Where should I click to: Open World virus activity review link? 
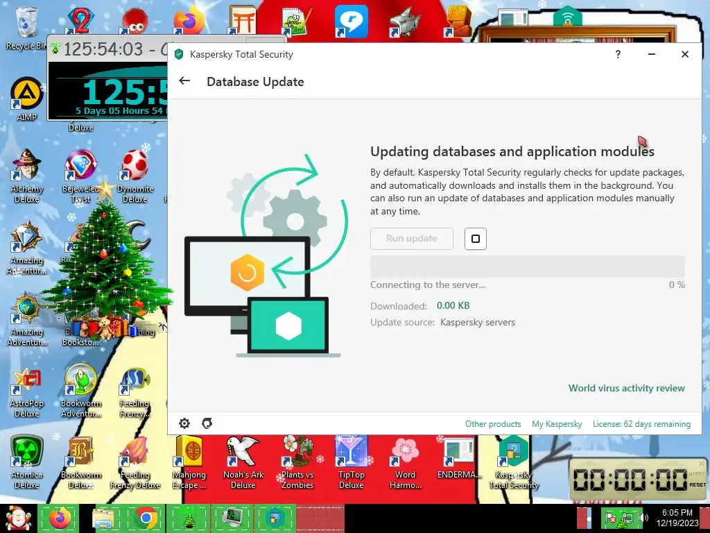[626, 388]
